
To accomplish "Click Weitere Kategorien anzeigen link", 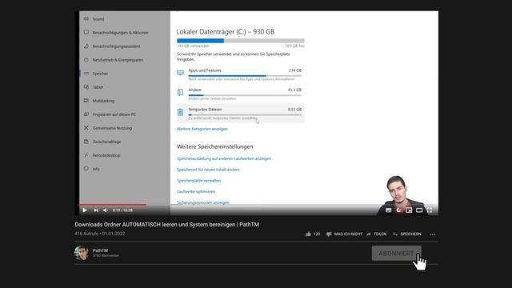I will pyautogui.click(x=202, y=129).
